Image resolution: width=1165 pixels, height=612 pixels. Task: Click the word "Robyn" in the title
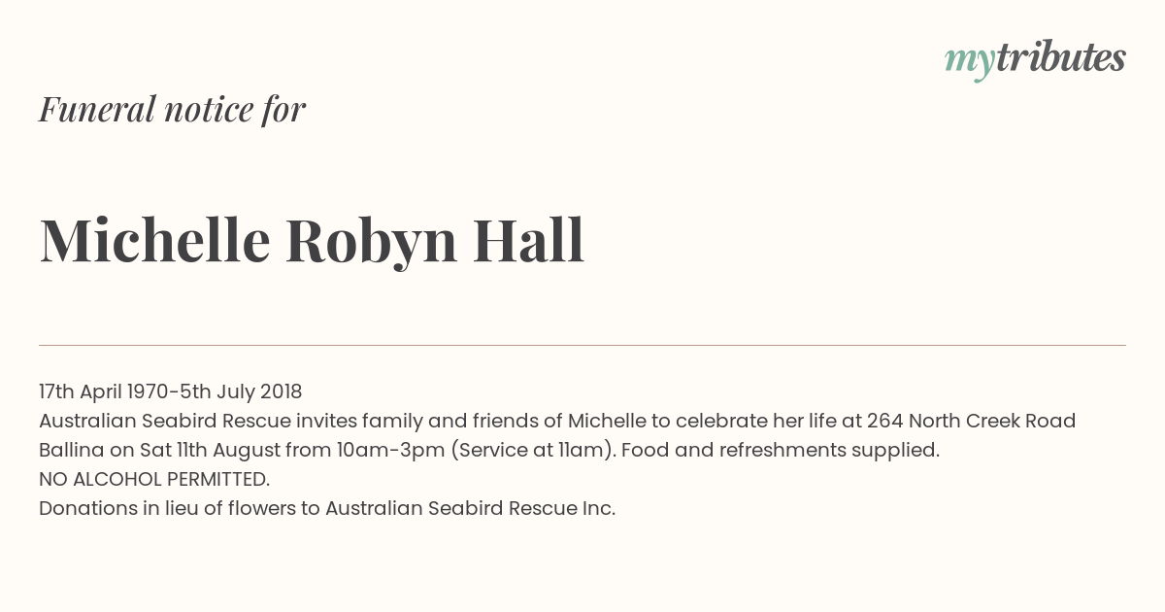[371, 243]
